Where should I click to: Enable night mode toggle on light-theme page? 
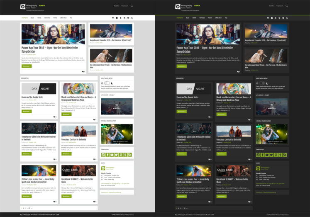(x=107, y=83)
